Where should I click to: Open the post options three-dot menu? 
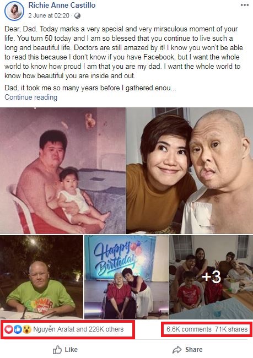tap(245, 5)
